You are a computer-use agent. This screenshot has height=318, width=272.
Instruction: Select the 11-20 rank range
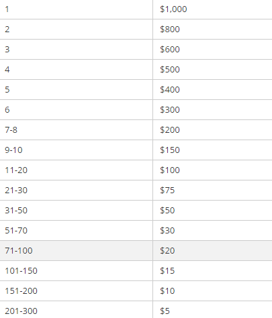coord(16,170)
